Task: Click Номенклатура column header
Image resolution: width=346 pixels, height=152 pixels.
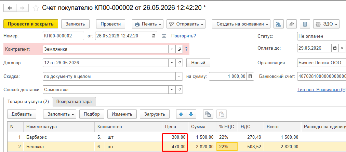Action: [59, 126]
